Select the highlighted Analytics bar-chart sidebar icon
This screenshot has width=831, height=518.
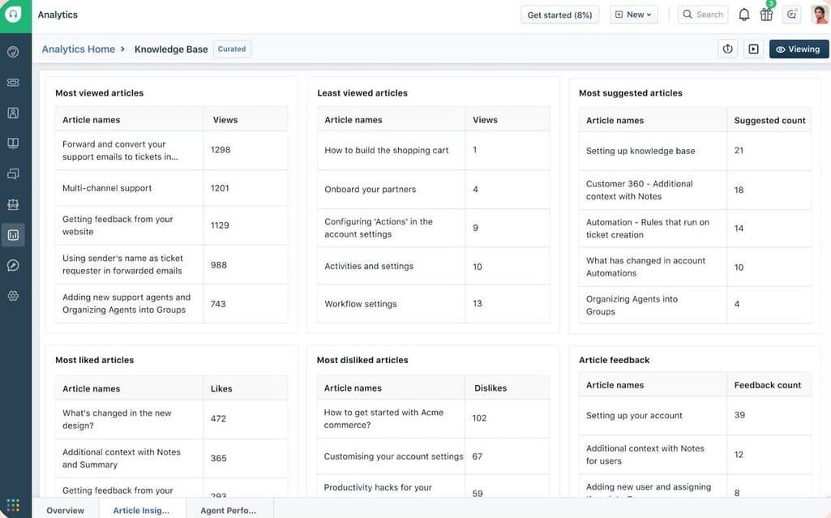(x=12, y=234)
